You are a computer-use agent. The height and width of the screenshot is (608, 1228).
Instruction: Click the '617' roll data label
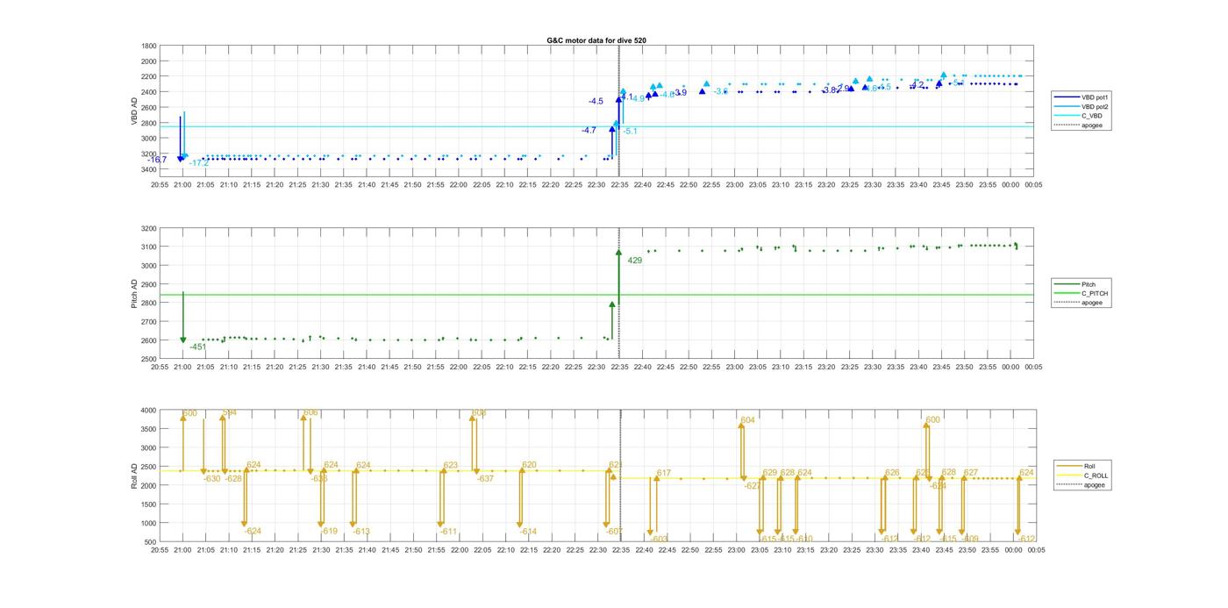pyautogui.click(x=663, y=473)
